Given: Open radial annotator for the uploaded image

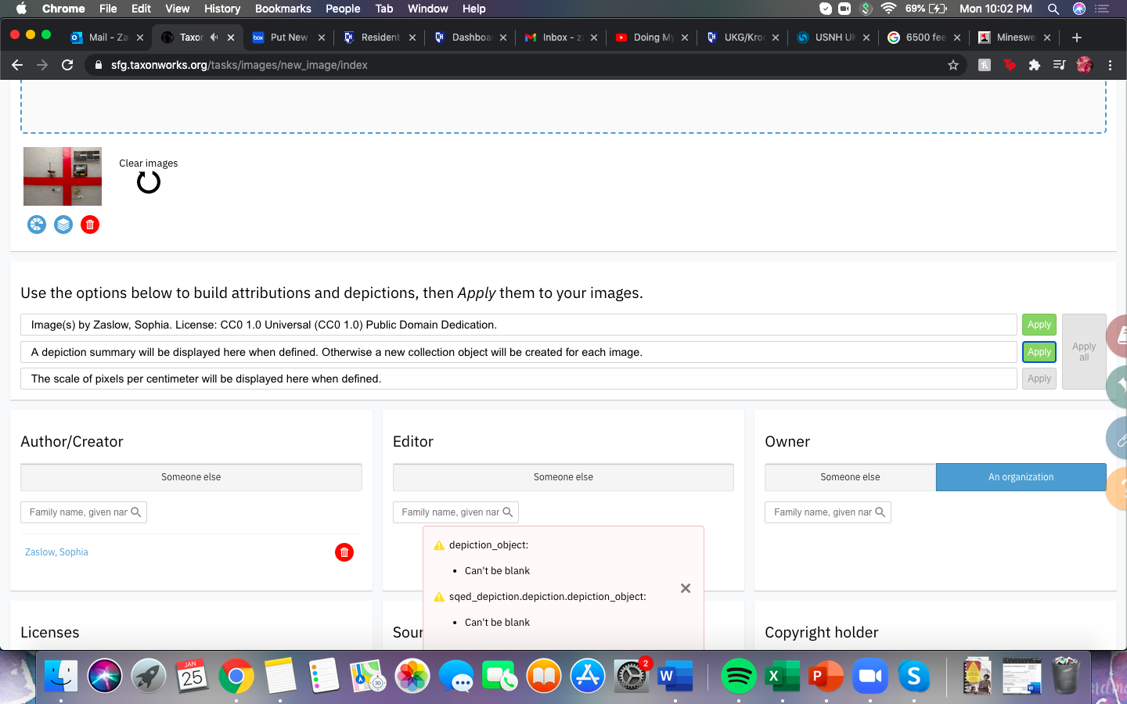Looking at the screenshot, I should tap(37, 225).
